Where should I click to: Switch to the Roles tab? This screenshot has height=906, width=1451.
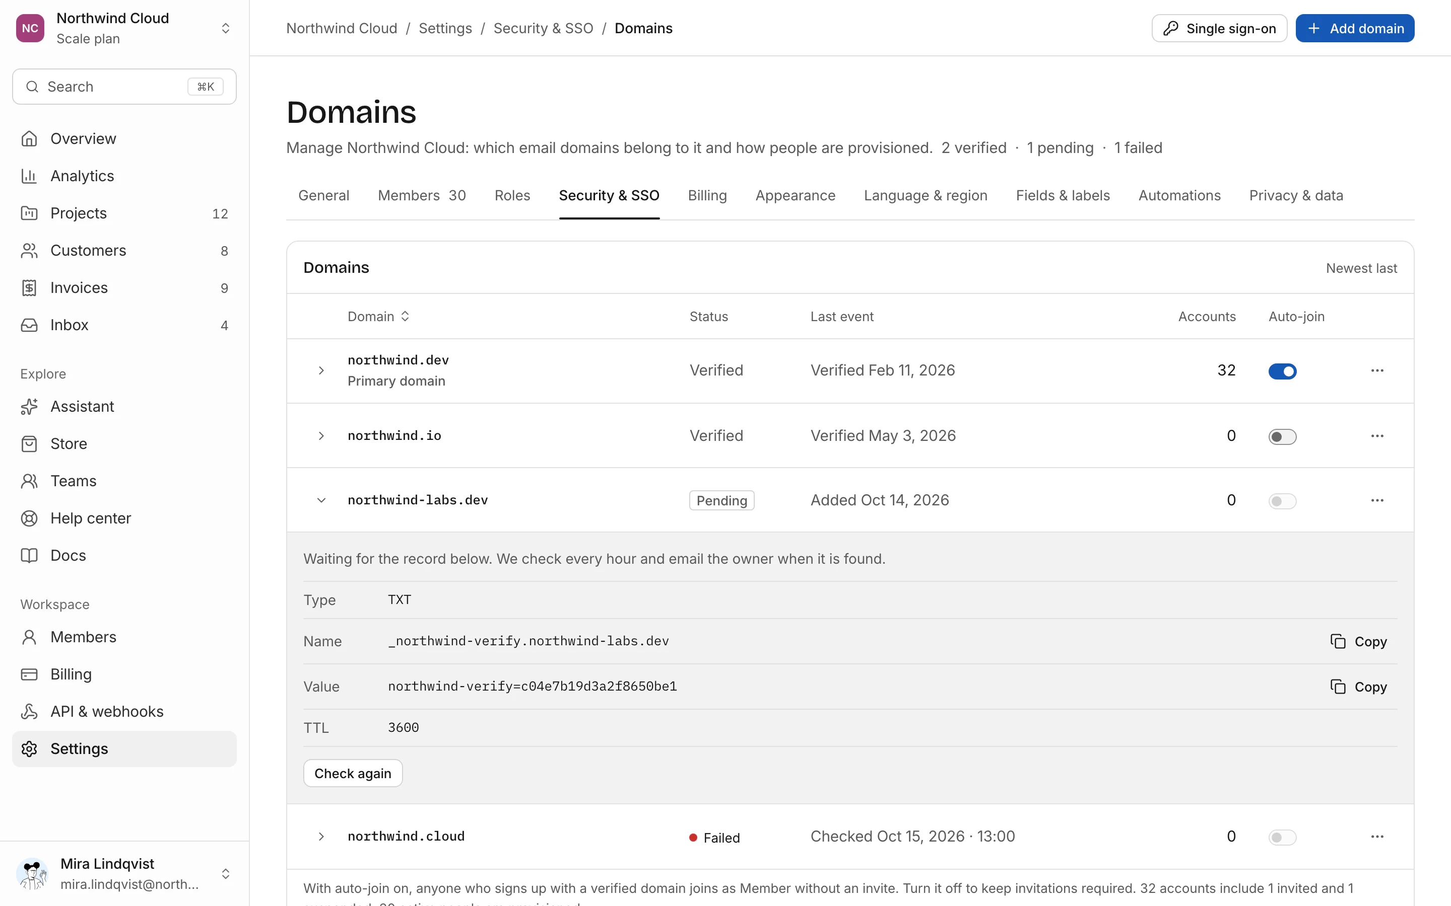(512, 195)
